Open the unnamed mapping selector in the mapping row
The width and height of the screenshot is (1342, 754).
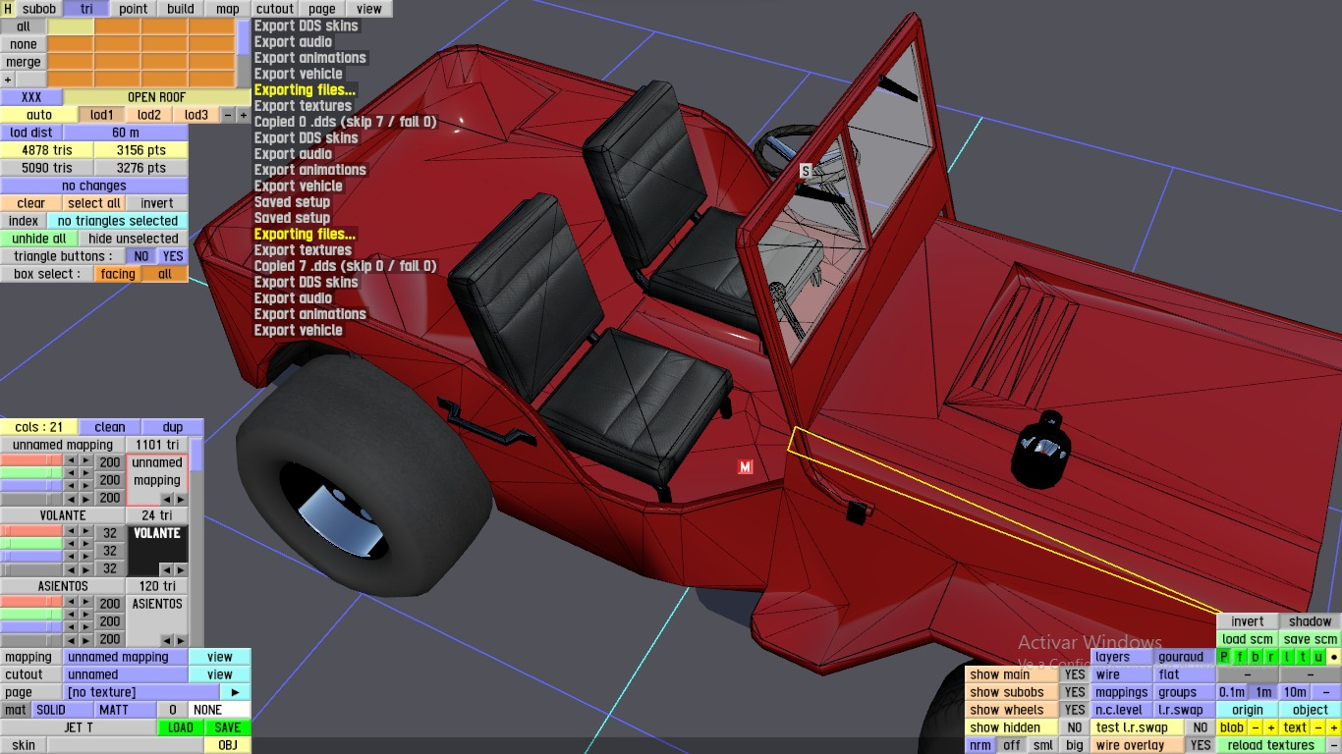click(125, 657)
